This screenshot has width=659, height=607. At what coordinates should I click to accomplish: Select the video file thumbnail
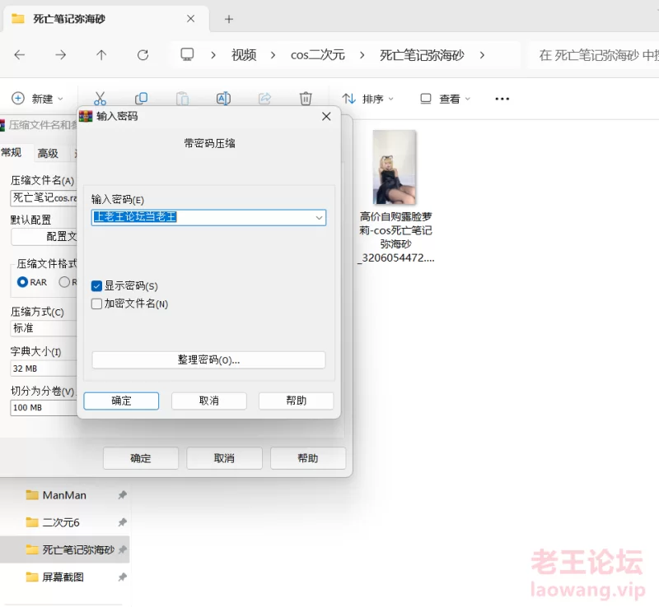coord(395,168)
